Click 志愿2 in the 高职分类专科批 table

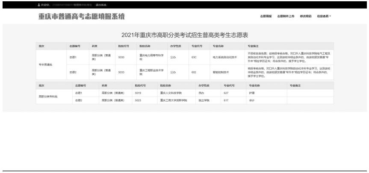pyautogui.click(x=78, y=100)
